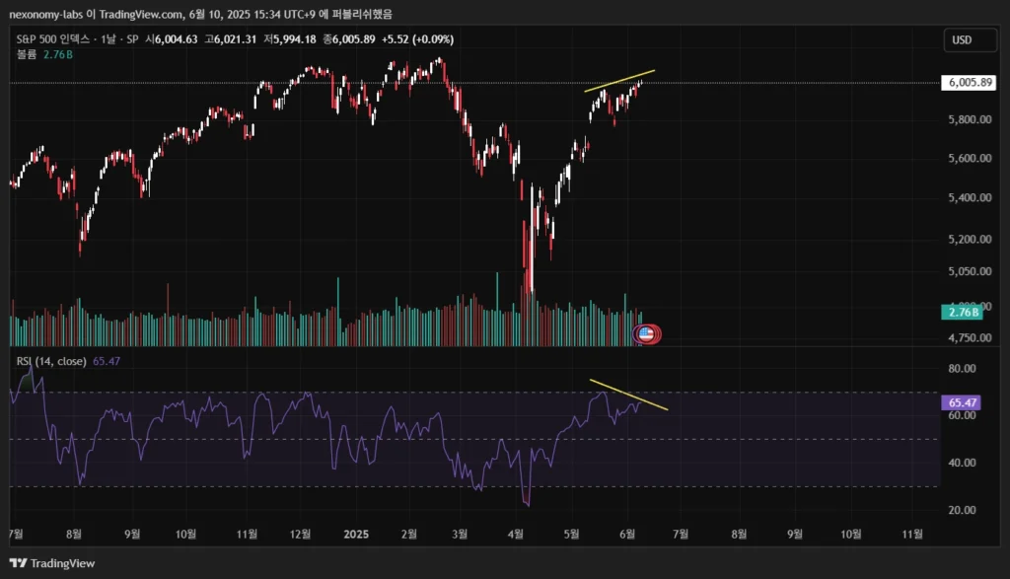Click the 4월 label on time axis
The width and height of the screenshot is (1010, 579).
(516, 533)
